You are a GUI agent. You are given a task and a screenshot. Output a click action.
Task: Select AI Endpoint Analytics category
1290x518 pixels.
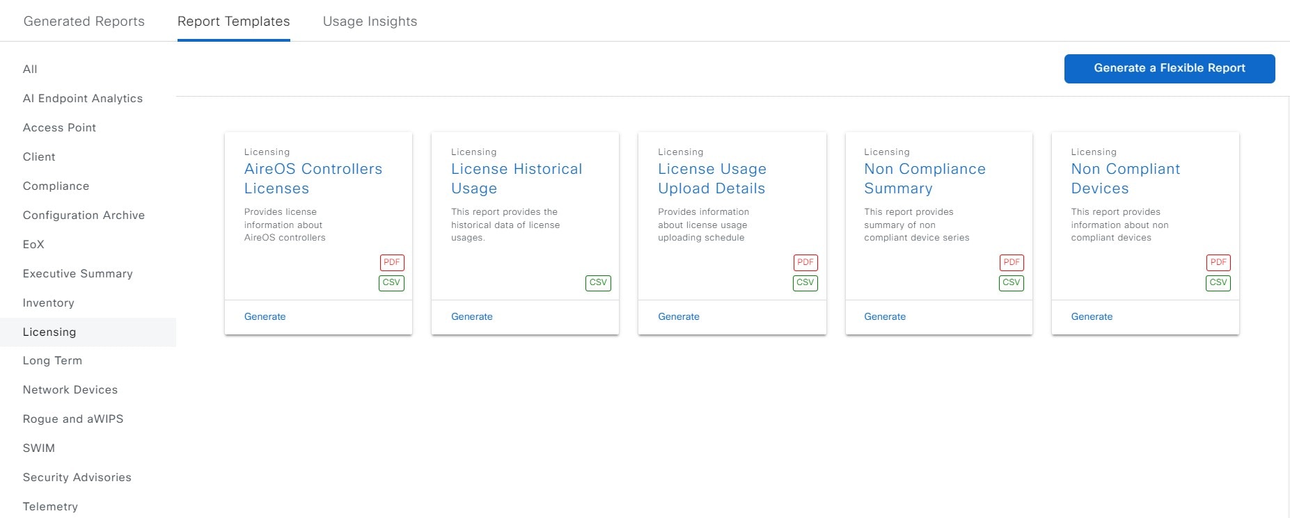tap(83, 99)
